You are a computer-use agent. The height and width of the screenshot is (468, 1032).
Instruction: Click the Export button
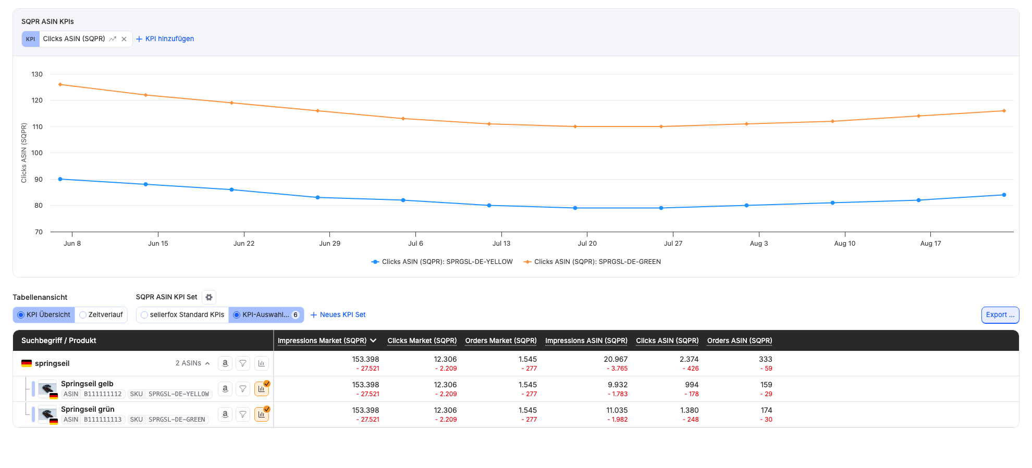1000,315
